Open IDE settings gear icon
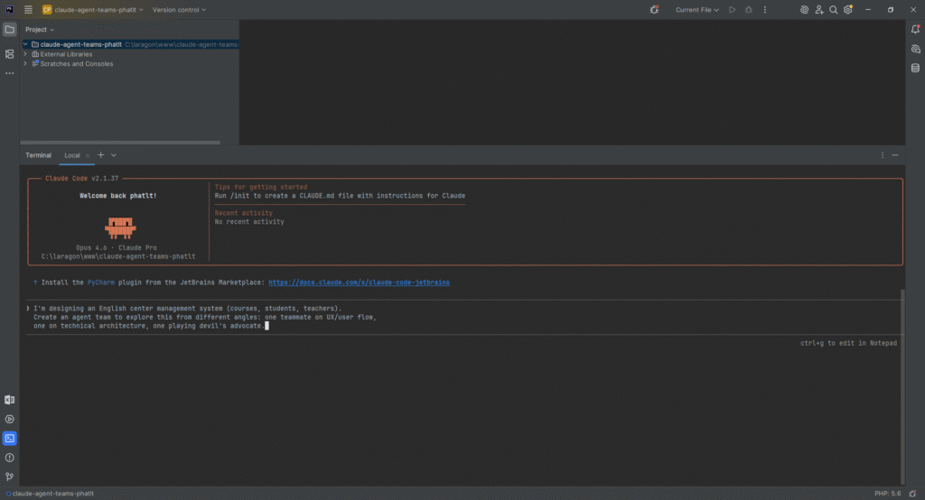This screenshot has height=500, width=925. pos(847,10)
